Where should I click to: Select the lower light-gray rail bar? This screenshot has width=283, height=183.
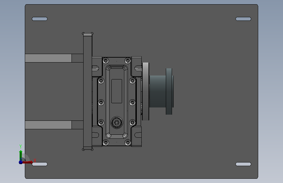[x=48, y=125]
